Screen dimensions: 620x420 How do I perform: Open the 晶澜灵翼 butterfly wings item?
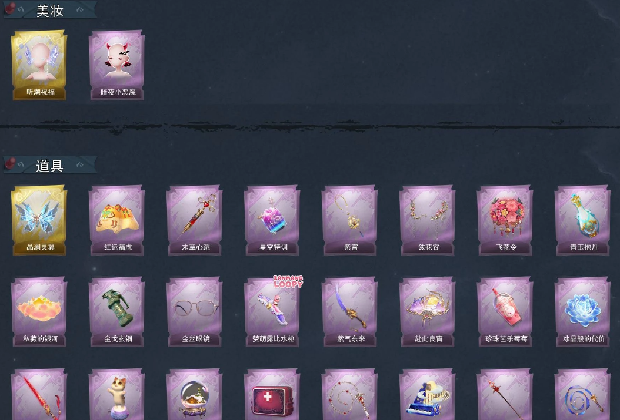[39, 220]
